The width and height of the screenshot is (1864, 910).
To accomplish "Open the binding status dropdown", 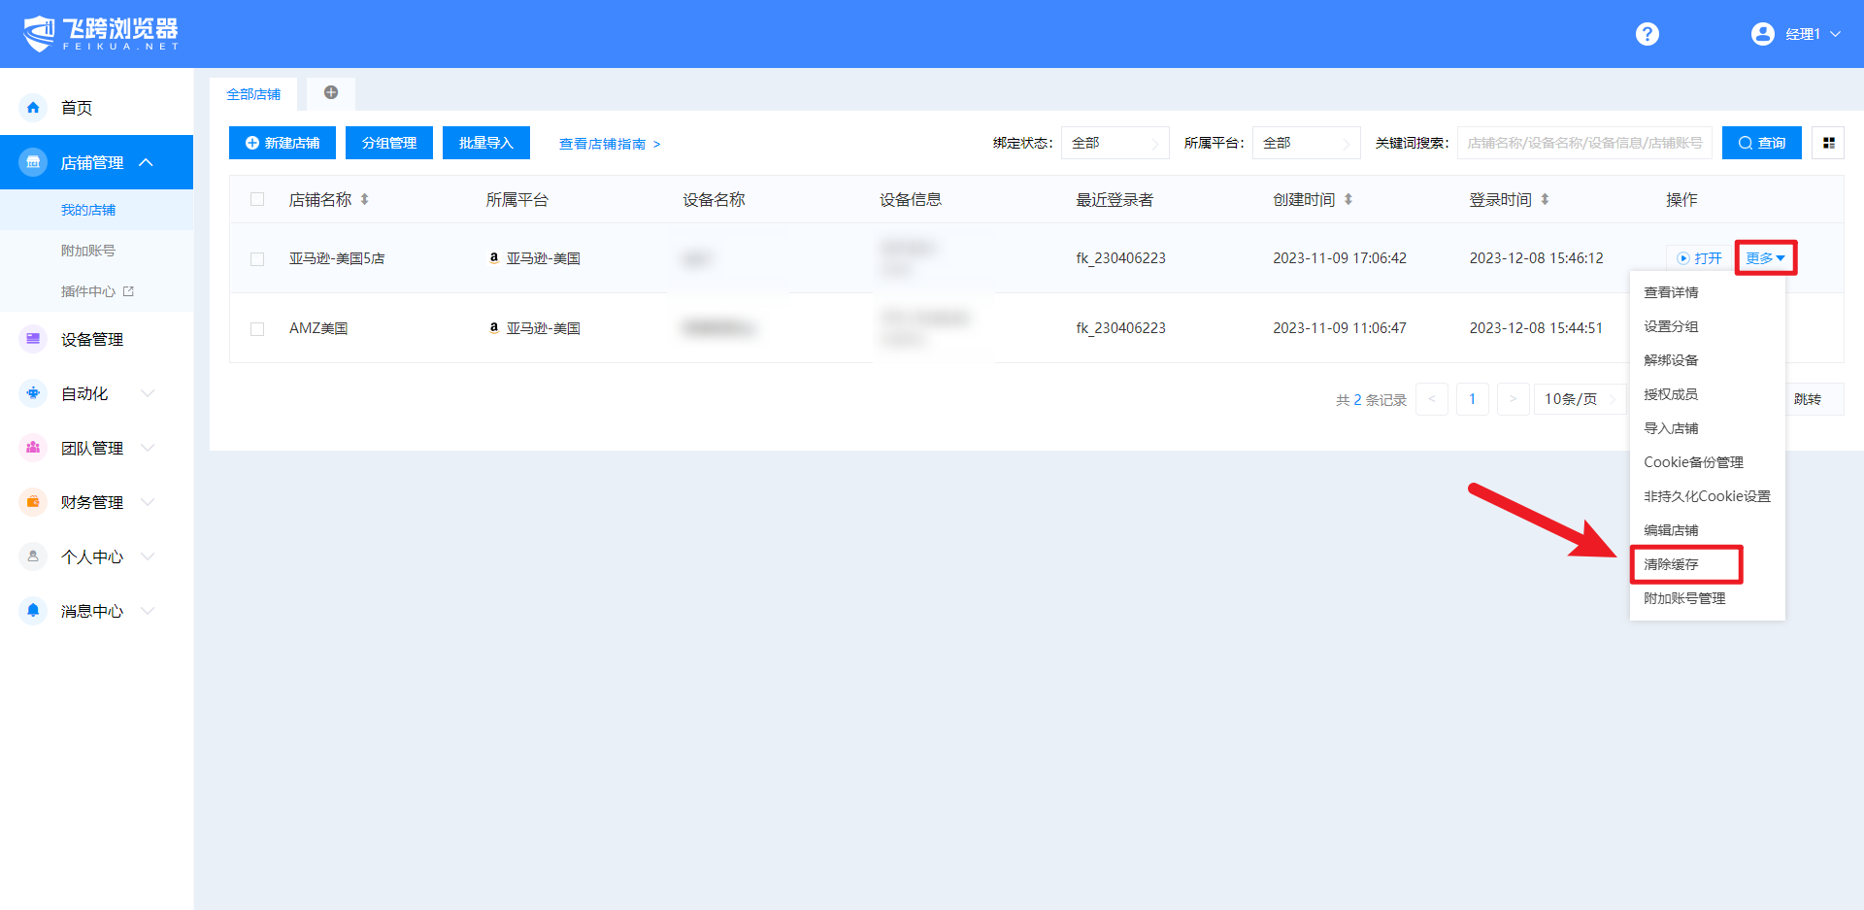I will pyautogui.click(x=1115, y=143).
